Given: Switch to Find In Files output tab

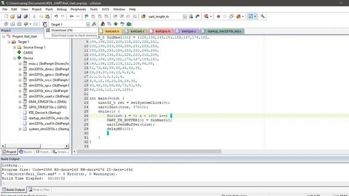Looking at the screenshot, I should pyautogui.click(x=39, y=190).
